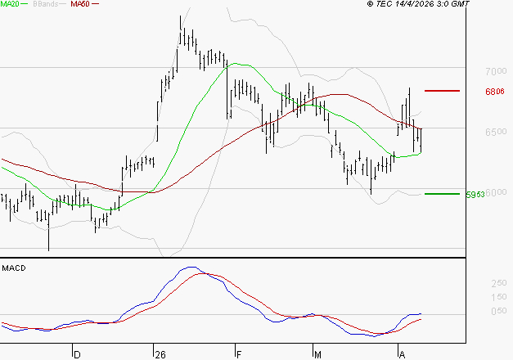Click the 6500 price axis label
Viewport: 513px width, 360px height.
(496, 132)
